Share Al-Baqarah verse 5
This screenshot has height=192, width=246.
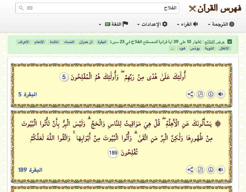190,94
